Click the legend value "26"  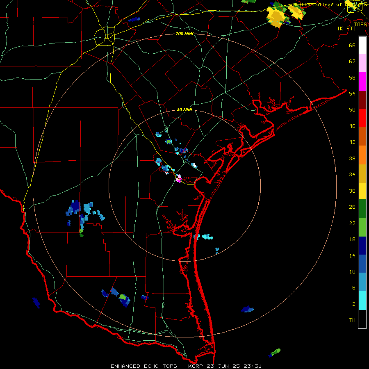coord(352,207)
